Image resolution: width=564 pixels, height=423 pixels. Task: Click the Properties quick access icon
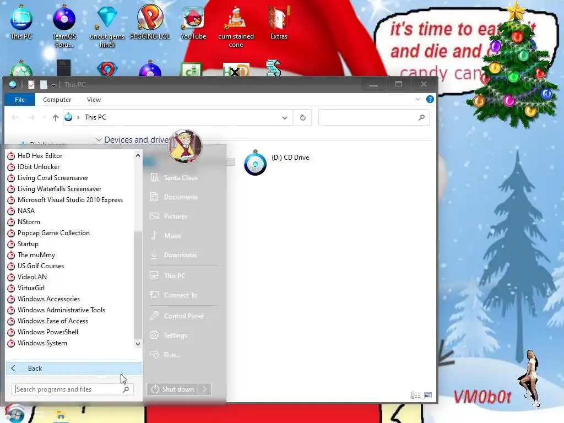tap(31, 84)
